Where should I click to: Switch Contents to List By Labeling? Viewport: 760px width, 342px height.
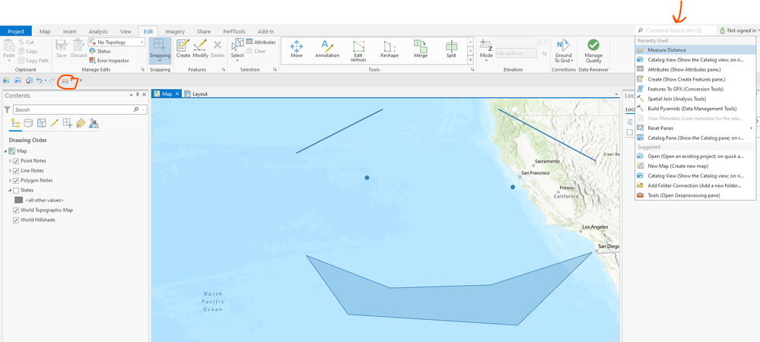pyautogui.click(x=81, y=123)
